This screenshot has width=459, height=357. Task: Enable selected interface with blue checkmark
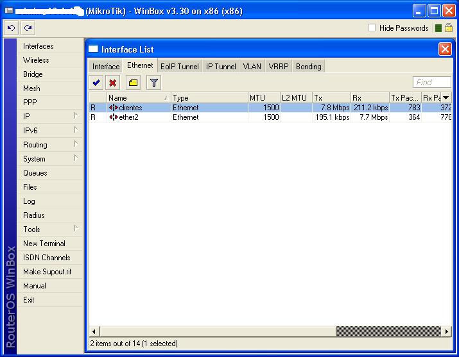(96, 83)
